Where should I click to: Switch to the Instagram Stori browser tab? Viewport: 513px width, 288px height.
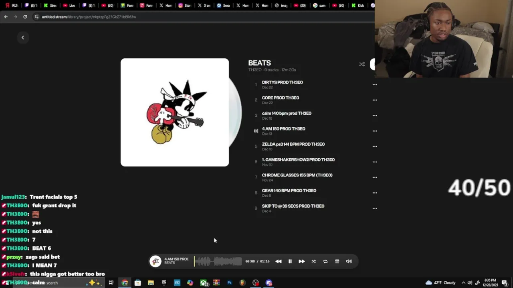point(185,6)
